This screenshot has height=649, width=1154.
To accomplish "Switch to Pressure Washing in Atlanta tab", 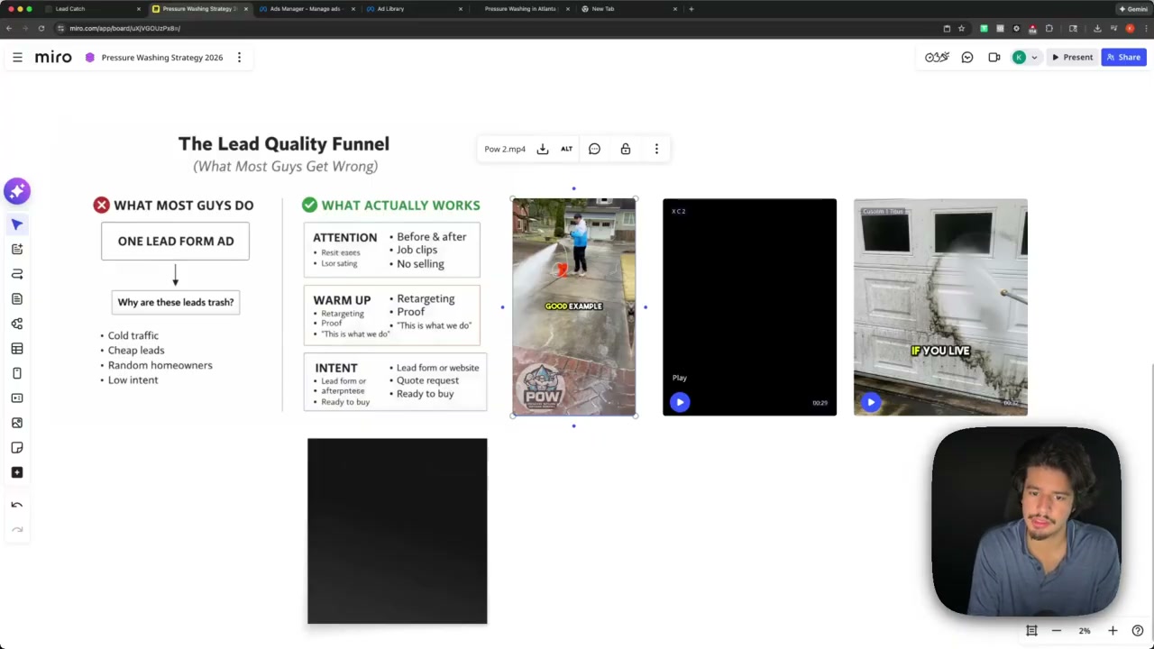I will 521,9.
